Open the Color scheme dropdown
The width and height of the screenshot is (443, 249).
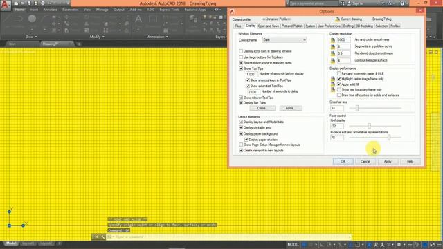tap(284, 40)
